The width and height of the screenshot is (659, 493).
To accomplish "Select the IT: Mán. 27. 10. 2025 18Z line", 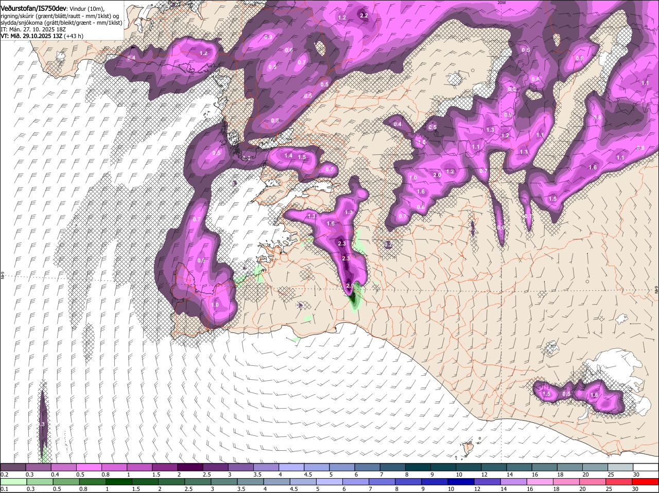I will coord(33,29).
